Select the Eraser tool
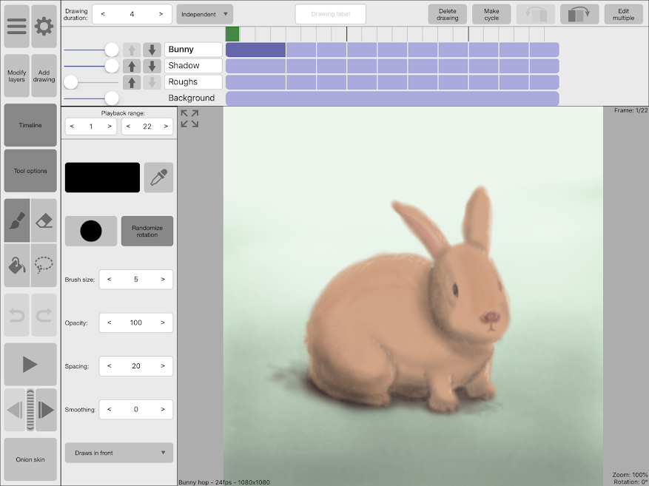This screenshot has height=486, width=649. point(44,220)
